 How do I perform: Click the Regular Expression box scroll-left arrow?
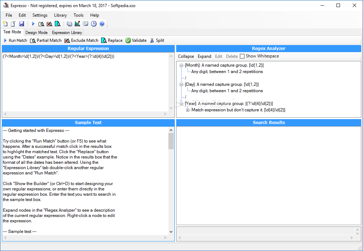point(5,114)
